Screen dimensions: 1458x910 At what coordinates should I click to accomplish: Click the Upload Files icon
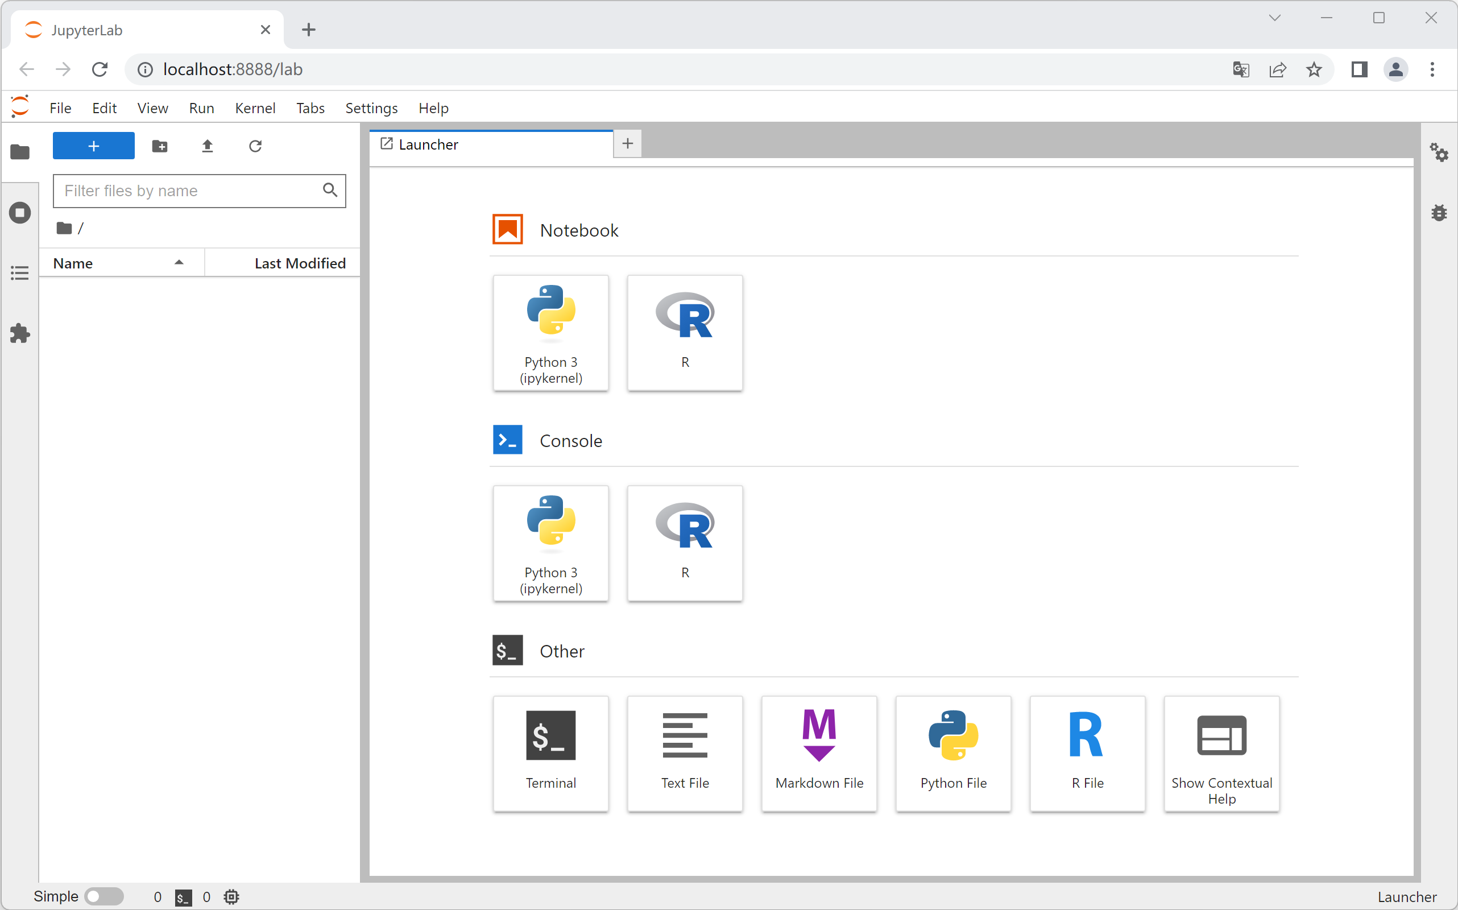click(x=207, y=146)
